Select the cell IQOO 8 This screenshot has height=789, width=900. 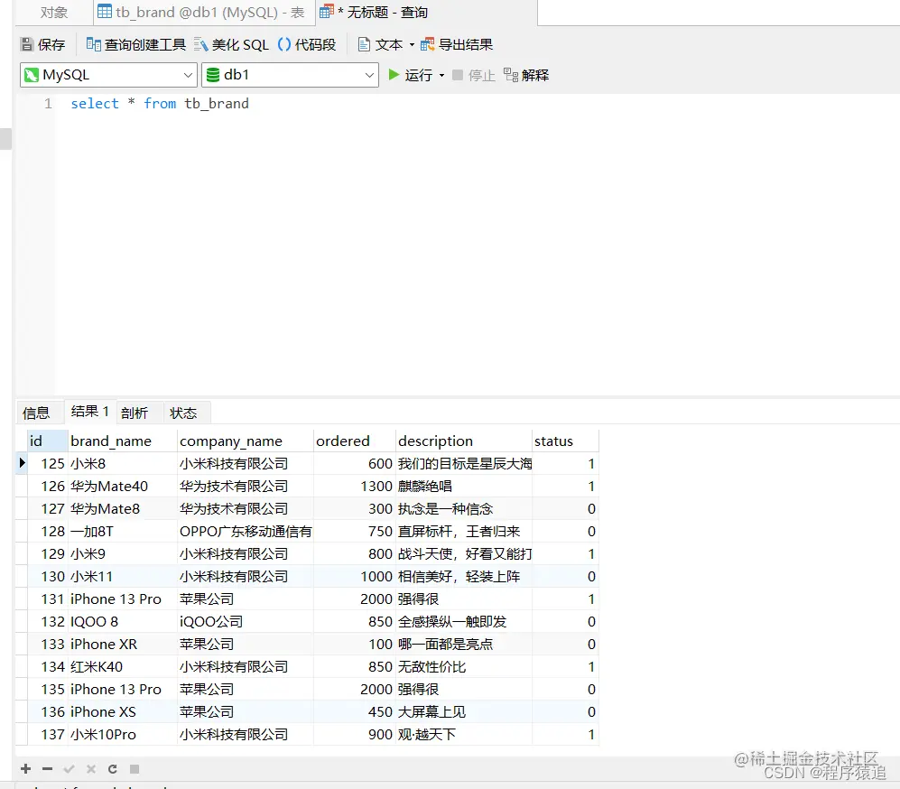pos(122,621)
